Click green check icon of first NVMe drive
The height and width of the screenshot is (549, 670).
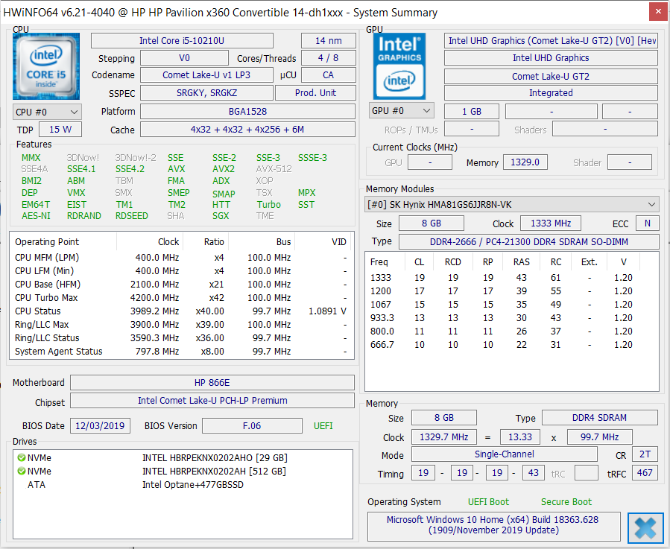[22, 457]
